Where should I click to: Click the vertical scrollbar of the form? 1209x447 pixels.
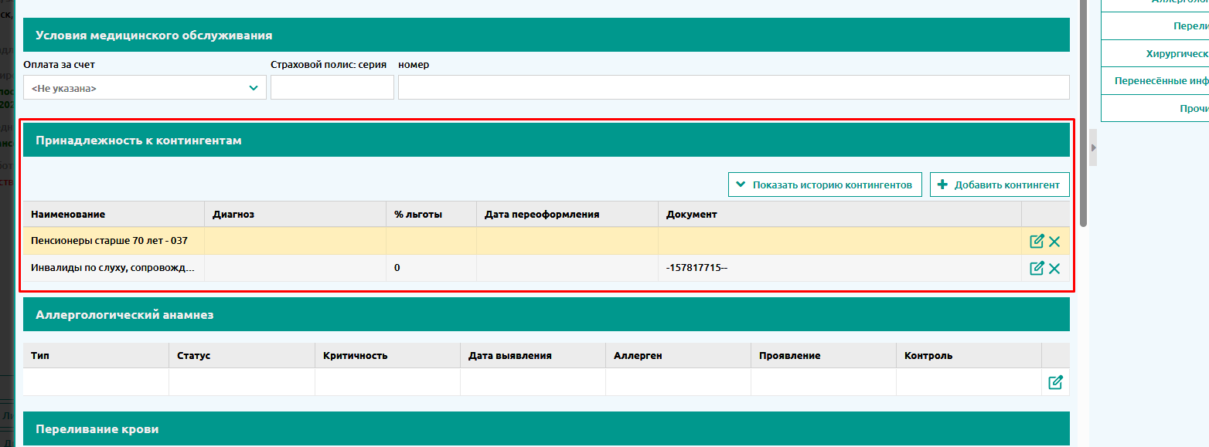1084,116
